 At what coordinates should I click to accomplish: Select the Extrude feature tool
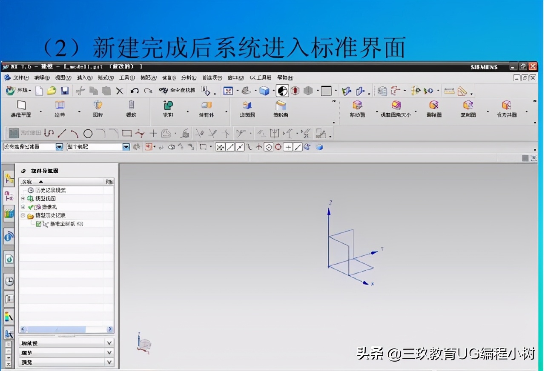[60, 108]
